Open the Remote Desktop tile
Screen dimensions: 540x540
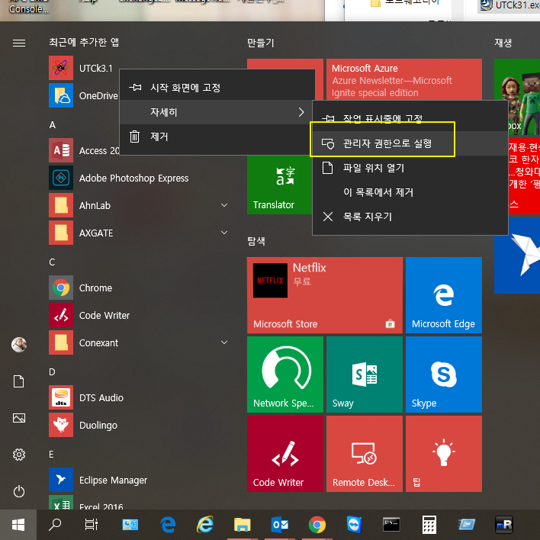click(365, 454)
